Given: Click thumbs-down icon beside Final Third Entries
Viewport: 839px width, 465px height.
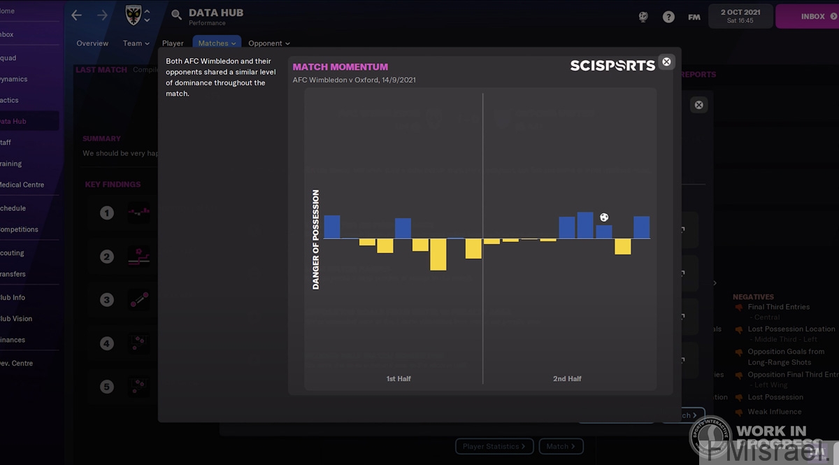Looking at the screenshot, I should click(738, 308).
